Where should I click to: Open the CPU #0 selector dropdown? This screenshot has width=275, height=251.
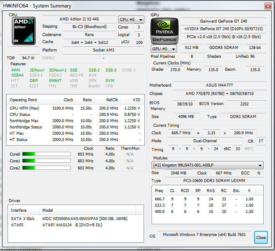pyautogui.click(x=131, y=20)
